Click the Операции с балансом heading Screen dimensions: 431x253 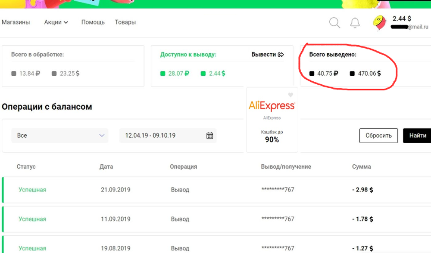coord(47,107)
